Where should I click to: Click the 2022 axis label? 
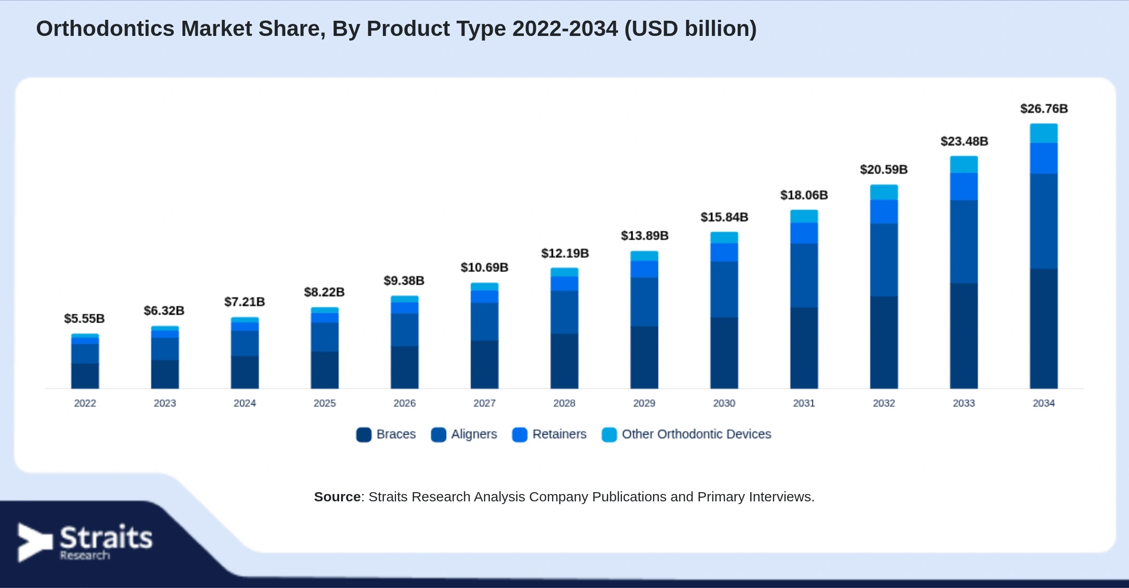pos(85,403)
